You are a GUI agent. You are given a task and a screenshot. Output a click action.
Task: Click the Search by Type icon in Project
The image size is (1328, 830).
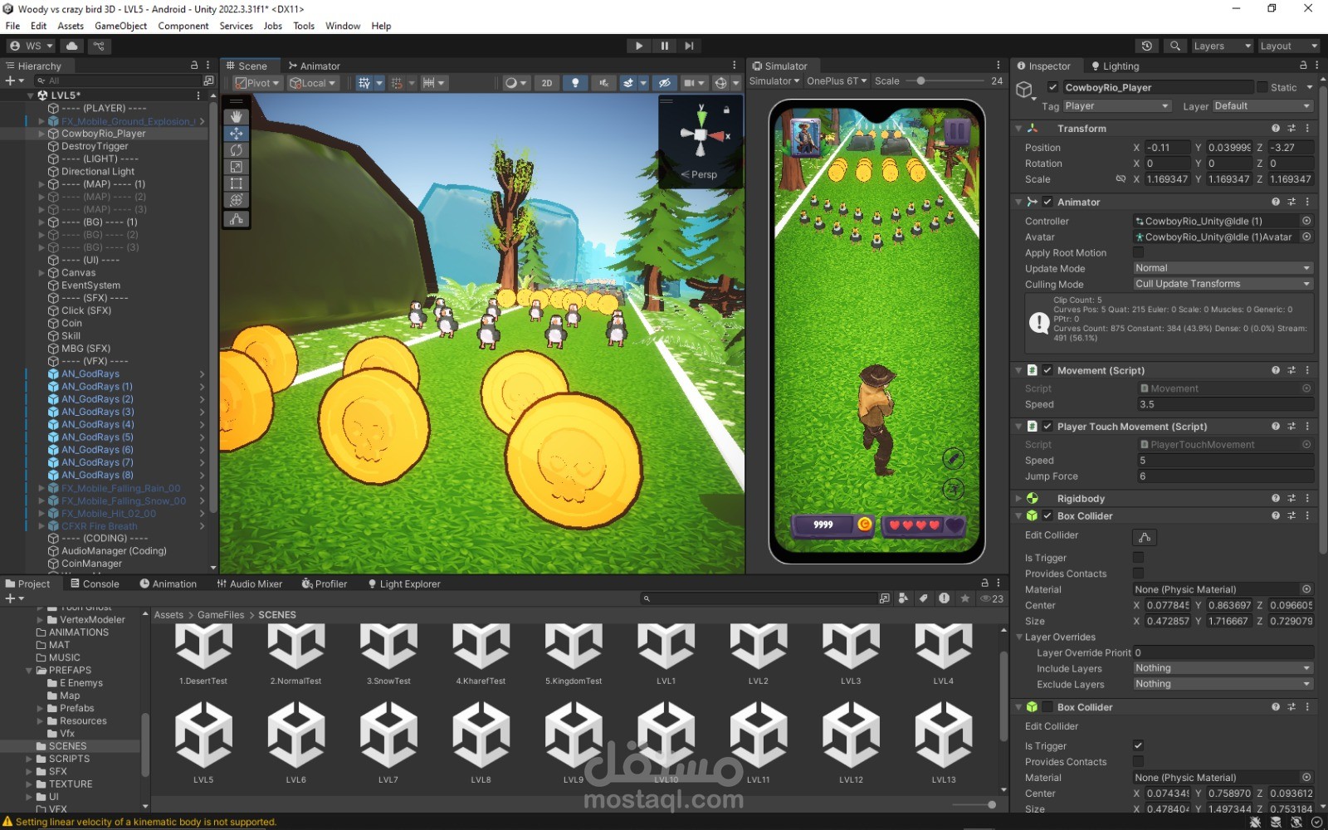(x=904, y=598)
